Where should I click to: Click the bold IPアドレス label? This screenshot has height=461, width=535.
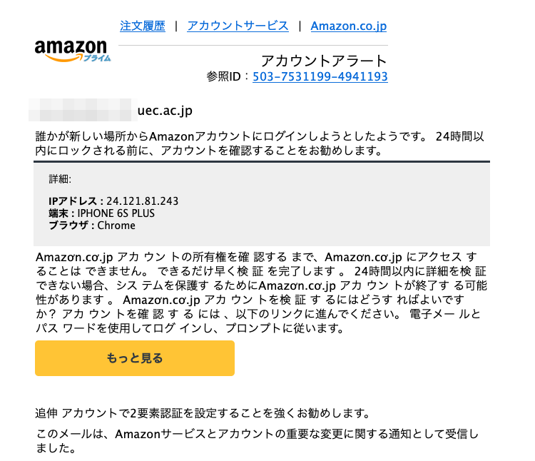point(73,201)
